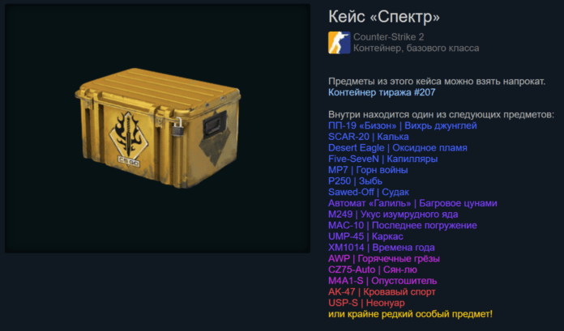
Task: Select ПП-19 «Бизон» | Вихрь джунглей
Action: point(403,125)
